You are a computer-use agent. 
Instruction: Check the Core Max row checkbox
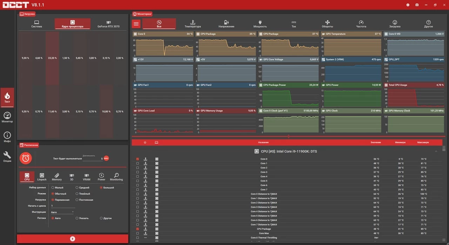pos(138,233)
